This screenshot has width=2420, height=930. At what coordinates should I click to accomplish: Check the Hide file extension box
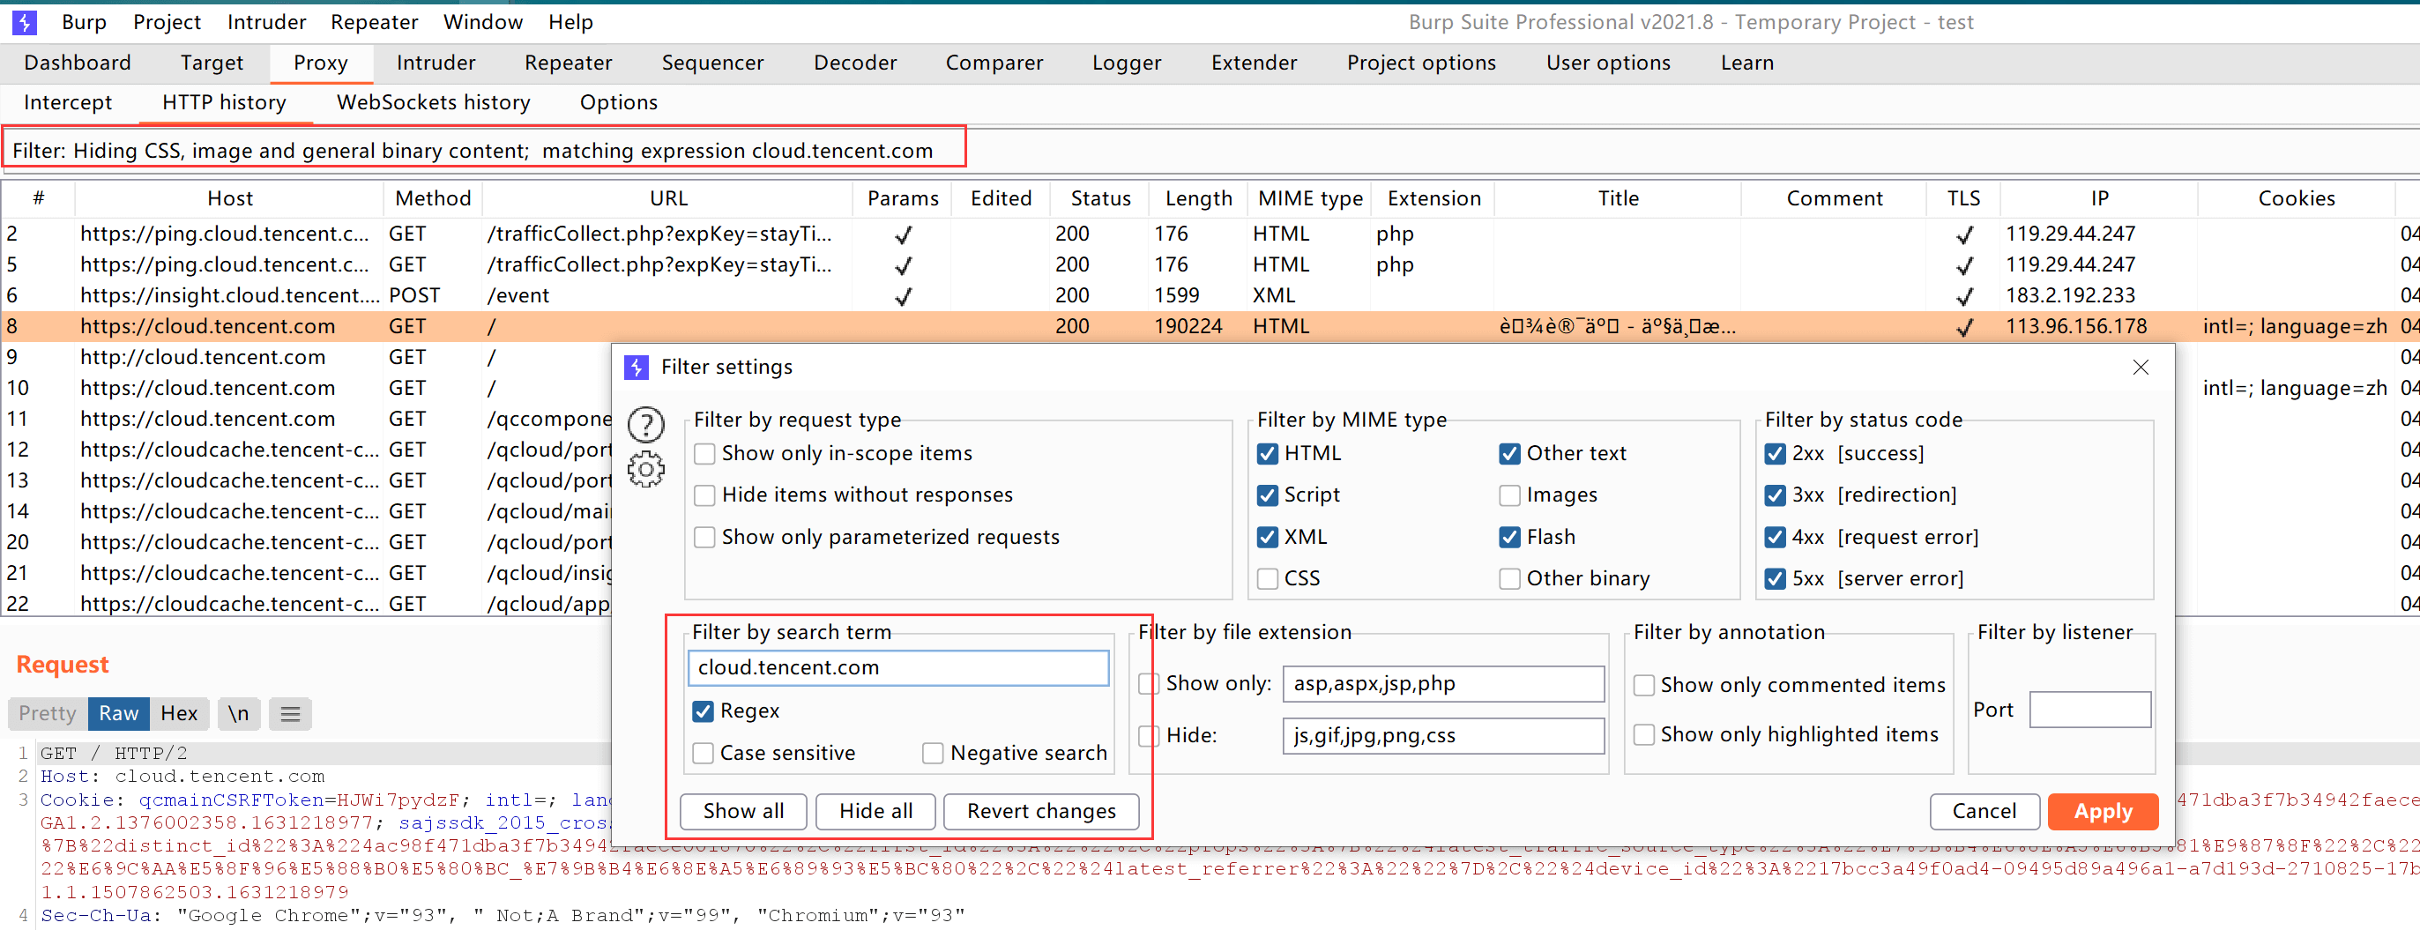1148,735
